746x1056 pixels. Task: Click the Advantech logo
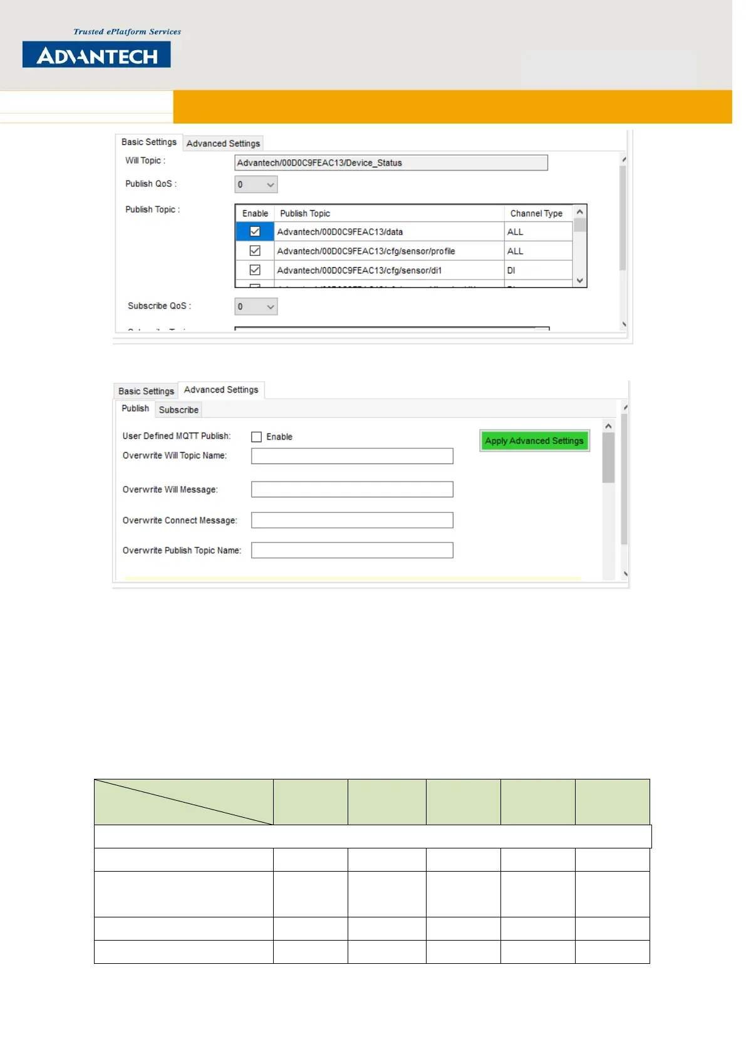pos(96,55)
